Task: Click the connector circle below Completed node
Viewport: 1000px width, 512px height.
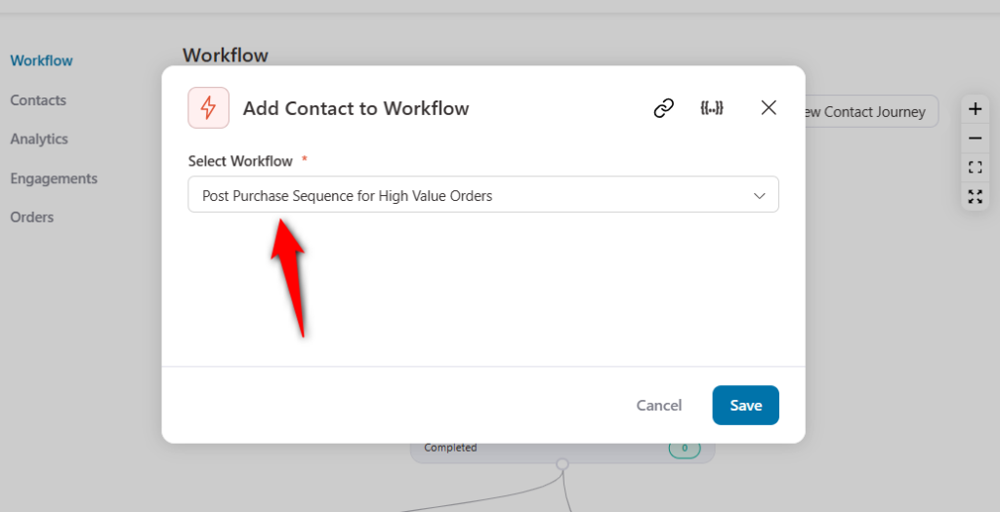Action: 562,464
